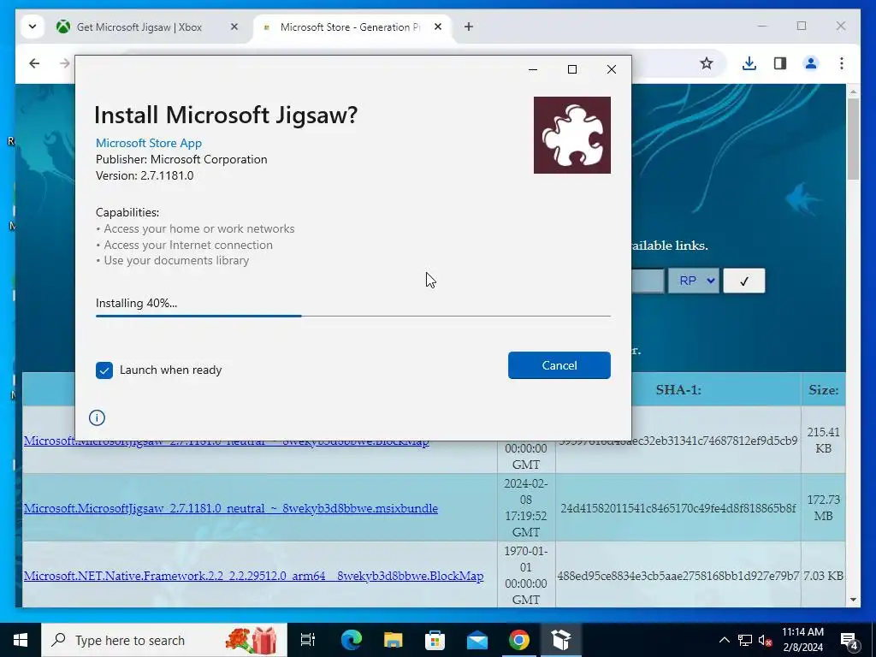Click the 2024-02-08 17:19:52 GMT date cell
Viewport: 876px width, 657px height.
(526, 507)
